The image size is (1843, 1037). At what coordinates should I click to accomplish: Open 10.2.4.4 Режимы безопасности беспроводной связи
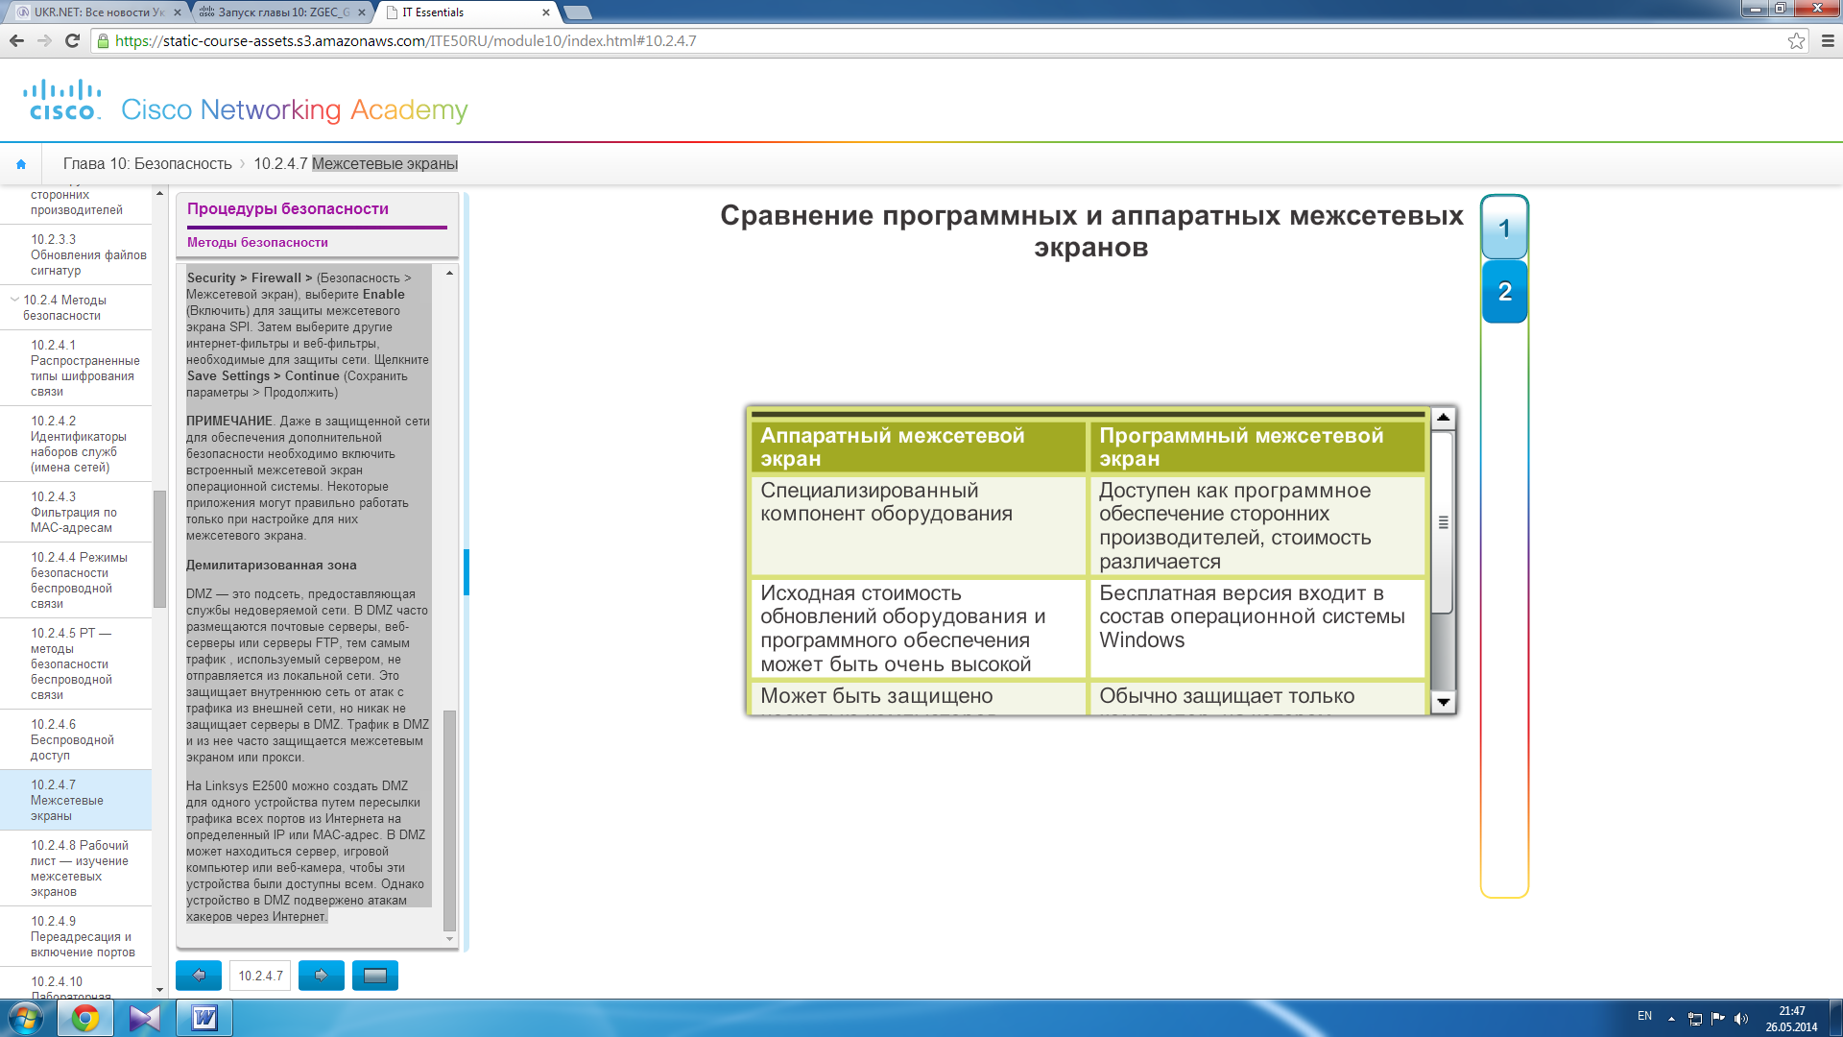click(x=76, y=580)
